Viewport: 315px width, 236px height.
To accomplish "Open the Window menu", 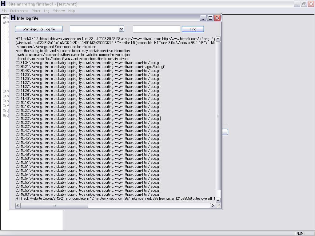I will (x=59, y=11).
